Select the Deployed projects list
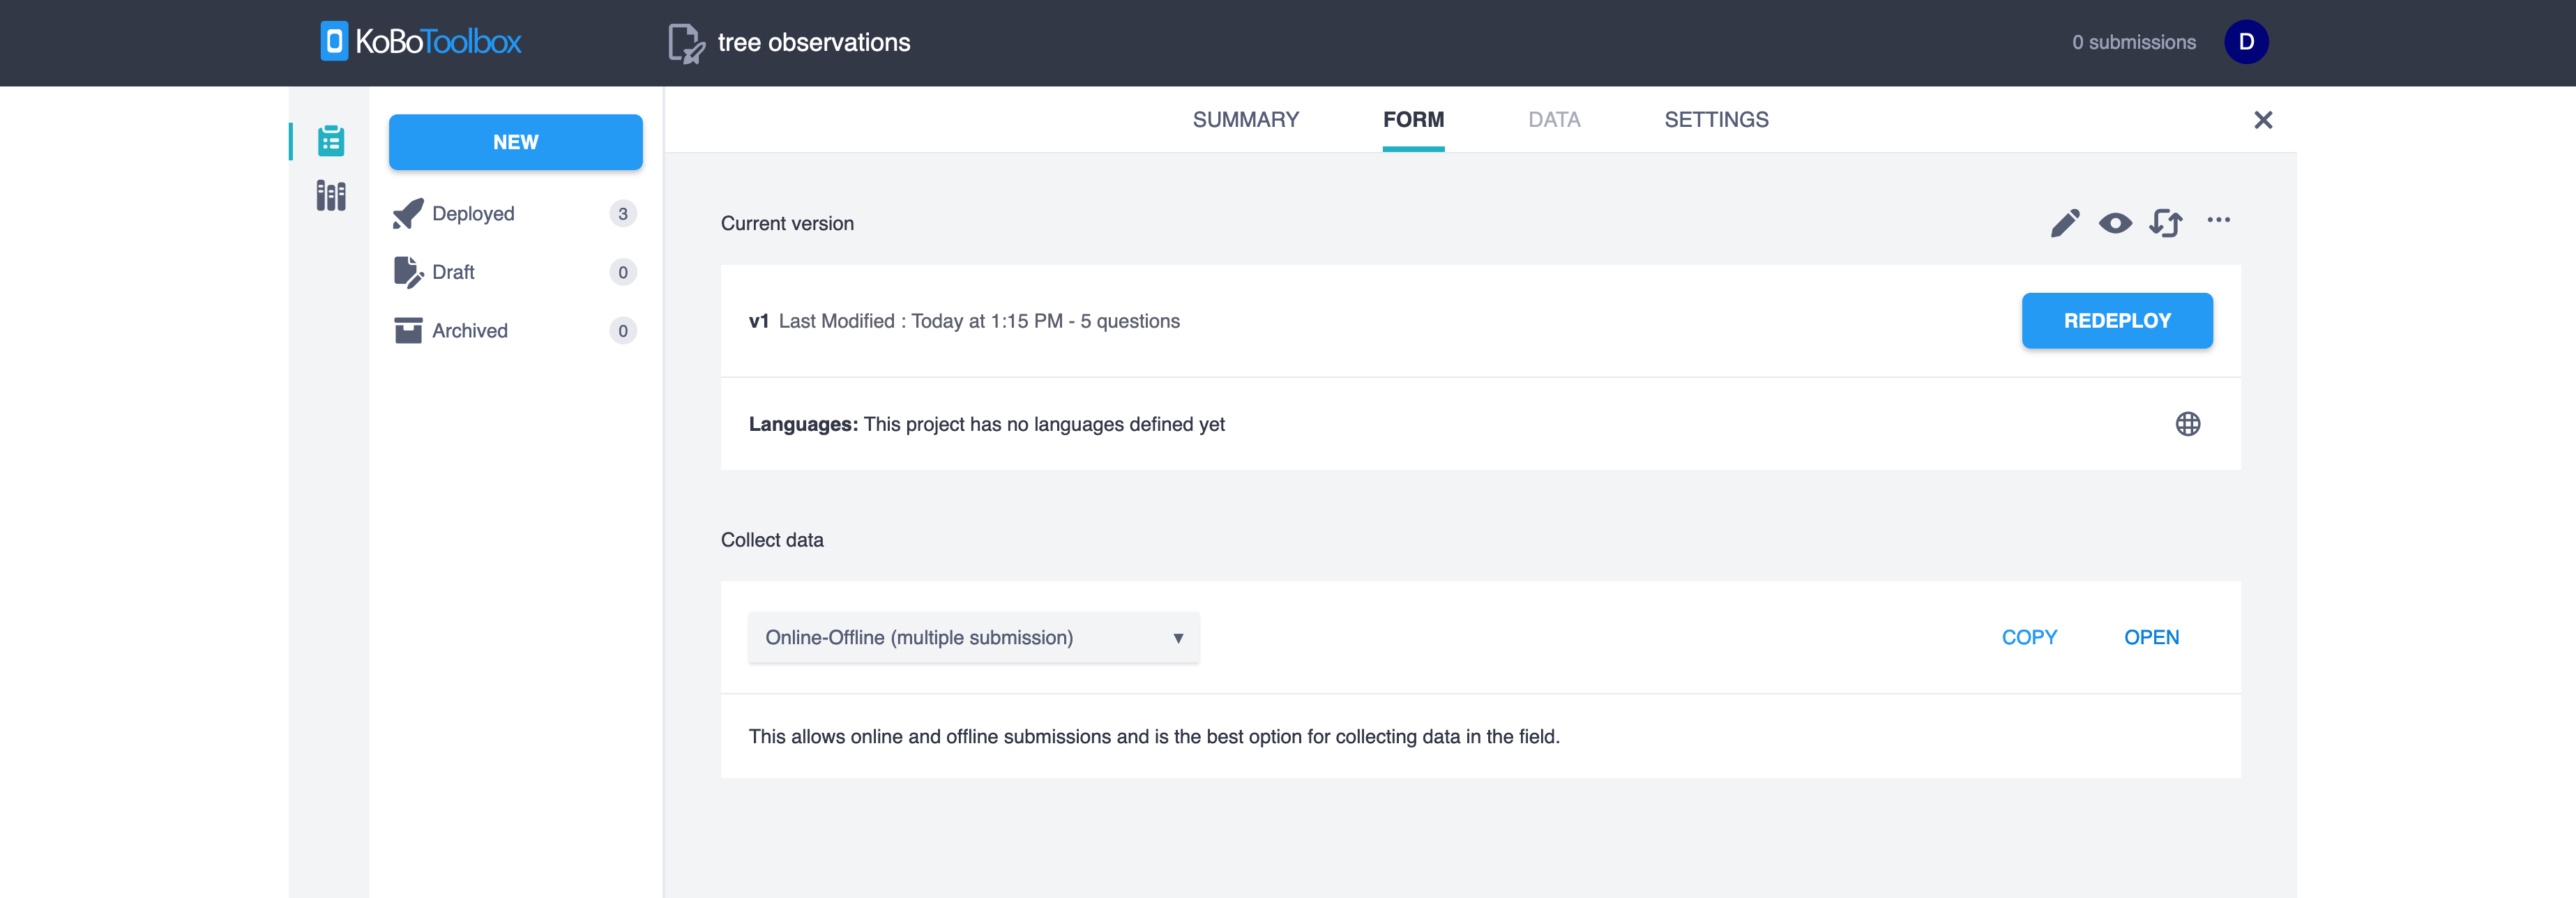Screen dimensions: 2576x898 click(473, 214)
